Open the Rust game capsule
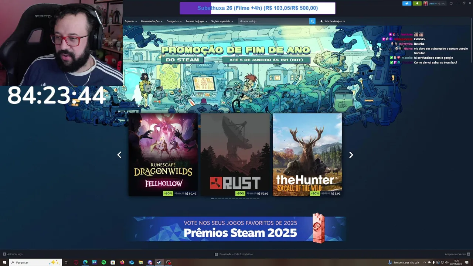 [235, 154]
